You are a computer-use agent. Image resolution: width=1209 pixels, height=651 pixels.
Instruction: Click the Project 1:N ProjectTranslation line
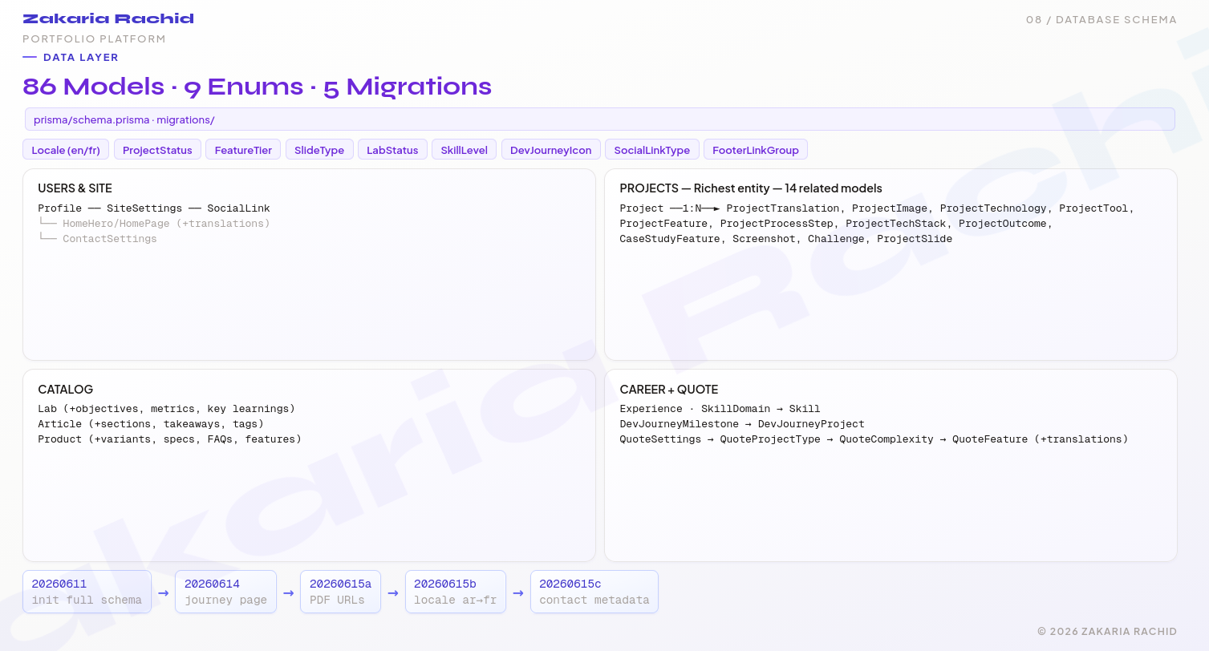(877, 208)
